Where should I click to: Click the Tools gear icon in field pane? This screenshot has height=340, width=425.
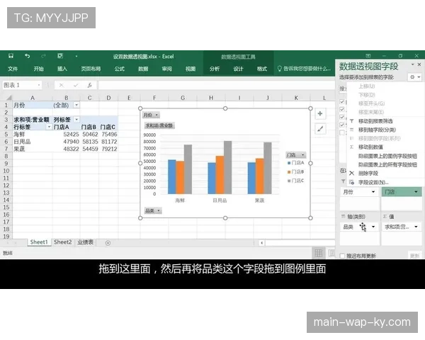(412, 77)
